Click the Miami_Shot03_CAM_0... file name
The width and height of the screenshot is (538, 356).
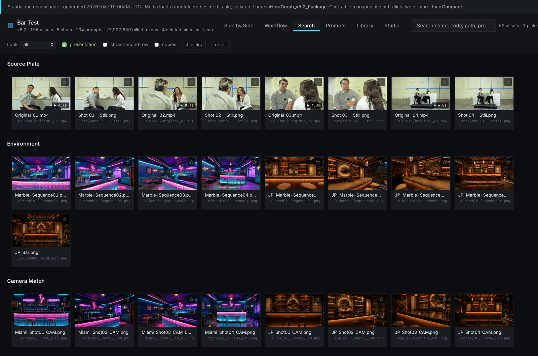point(166,332)
